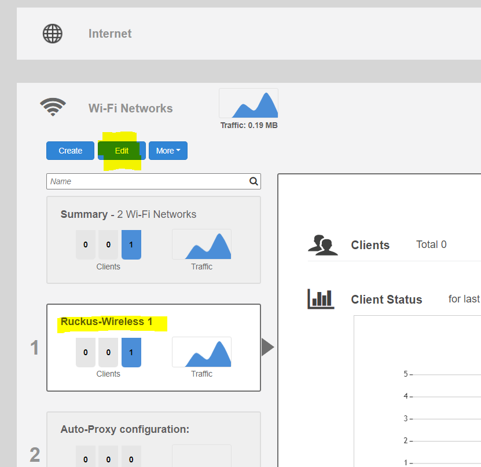
Task: Open the More dropdown menu
Action: (x=168, y=151)
